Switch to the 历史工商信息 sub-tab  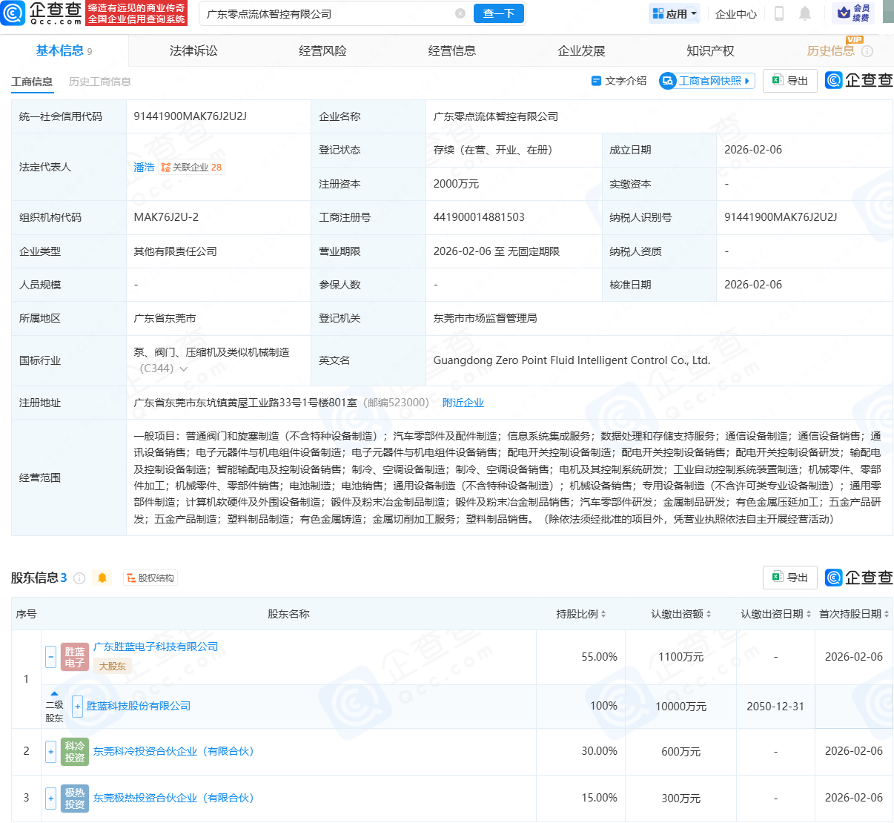[x=99, y=82]
